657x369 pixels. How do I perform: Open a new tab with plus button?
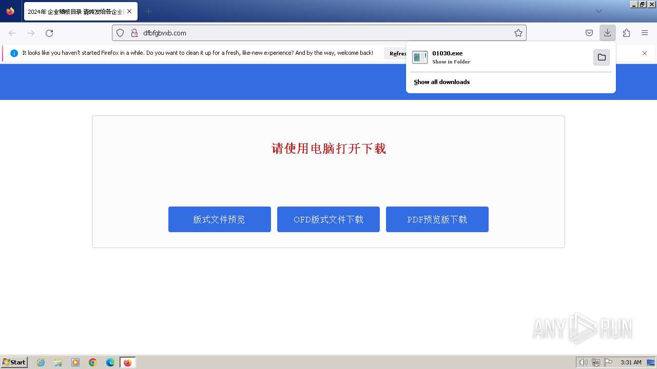pos(148,11)
